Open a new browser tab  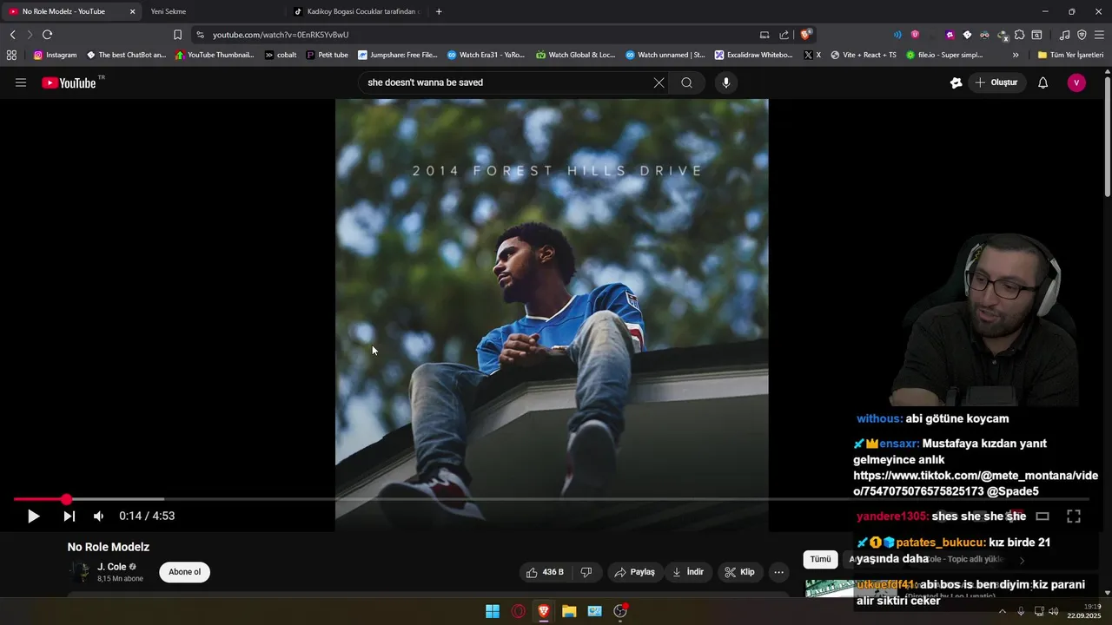click(439, 11)
